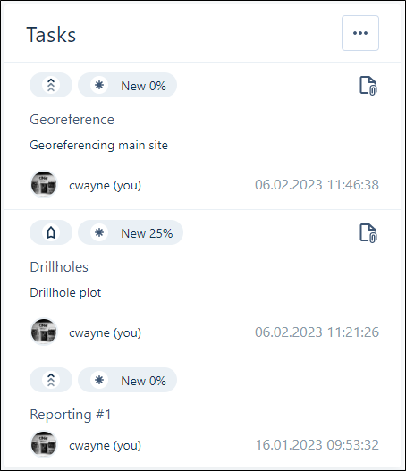Open the Georeference task title
This screenshot has width=406, height=471.
[72, 120]
